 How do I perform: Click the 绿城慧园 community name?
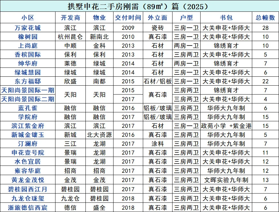point(28,72)
